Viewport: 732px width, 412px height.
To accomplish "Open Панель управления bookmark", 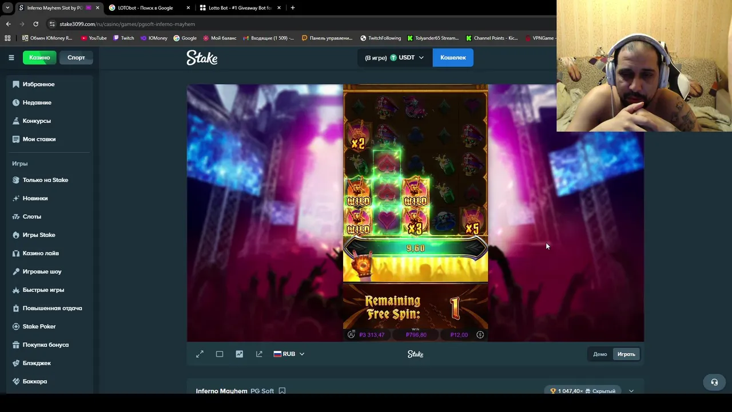I will tap(327, 38).
